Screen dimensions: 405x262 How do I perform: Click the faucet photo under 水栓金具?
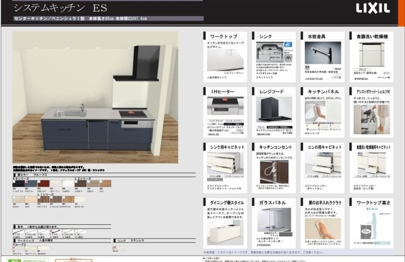[323, 53]
